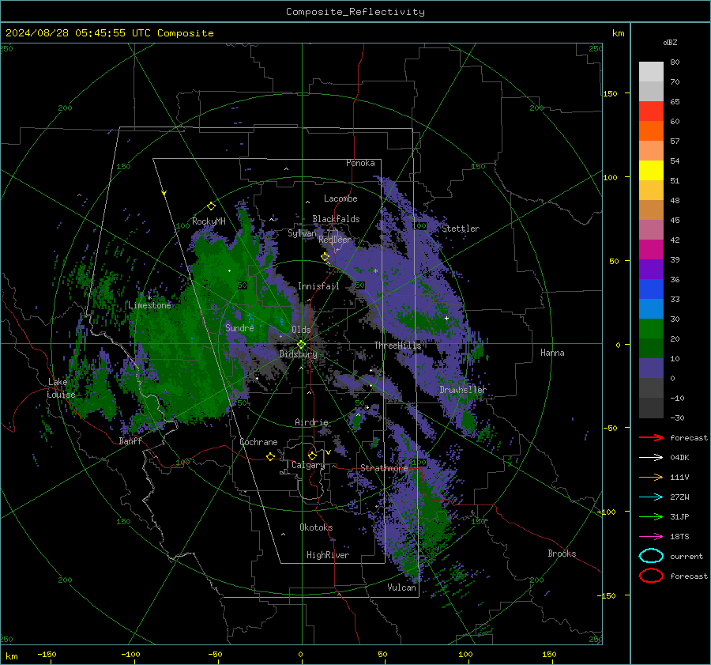This screenshot has width=711, height=665.
Task: Click the Brooks town label
Action: (x=562, y=554)
